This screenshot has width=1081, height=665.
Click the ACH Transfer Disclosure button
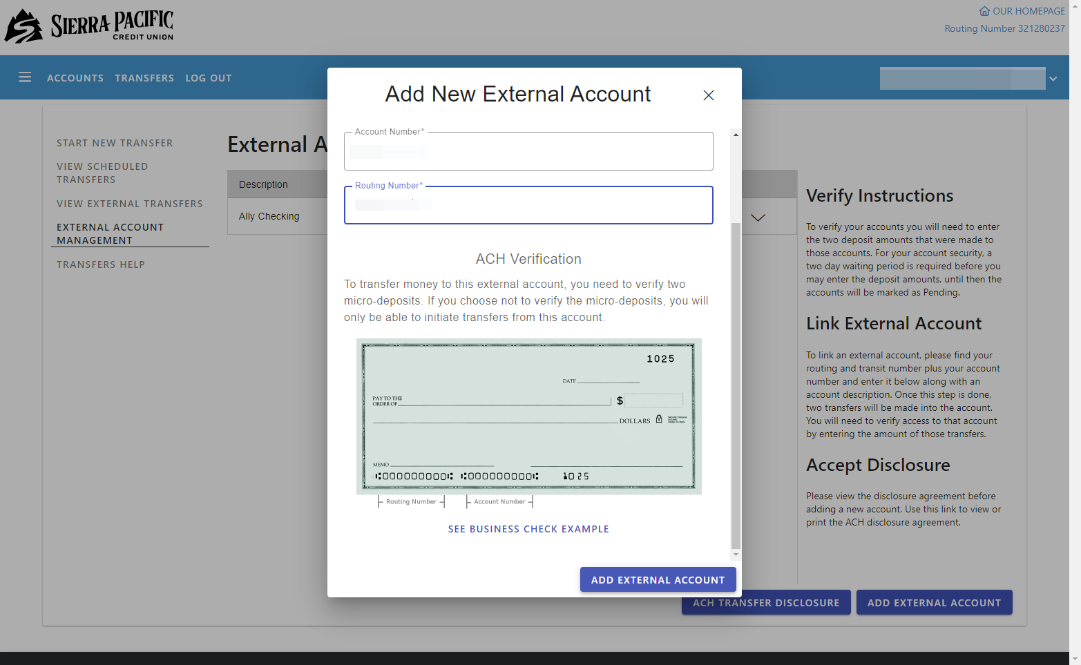pyautogui.click(x=766, y=604)
